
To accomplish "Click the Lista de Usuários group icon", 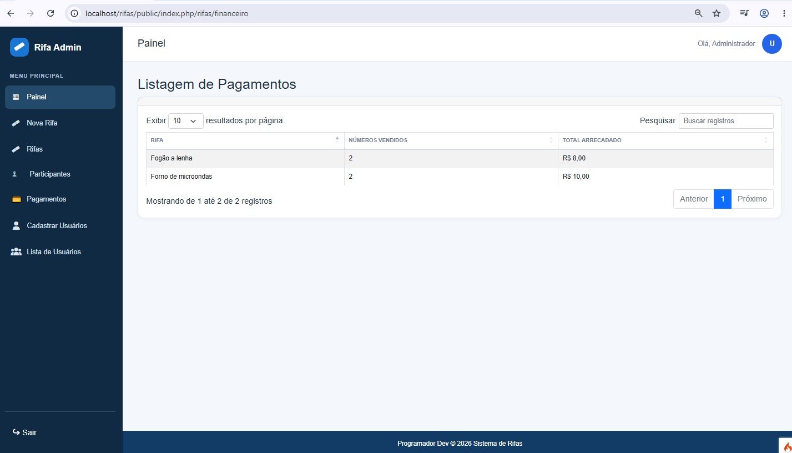I will [16, 252].
